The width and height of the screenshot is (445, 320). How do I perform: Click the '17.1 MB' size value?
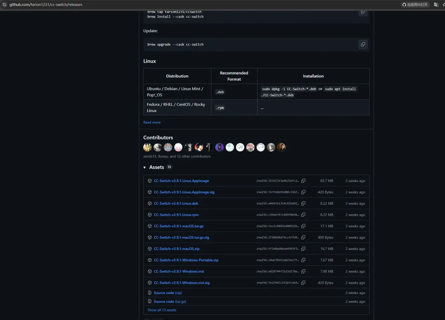tap(327, 226)
